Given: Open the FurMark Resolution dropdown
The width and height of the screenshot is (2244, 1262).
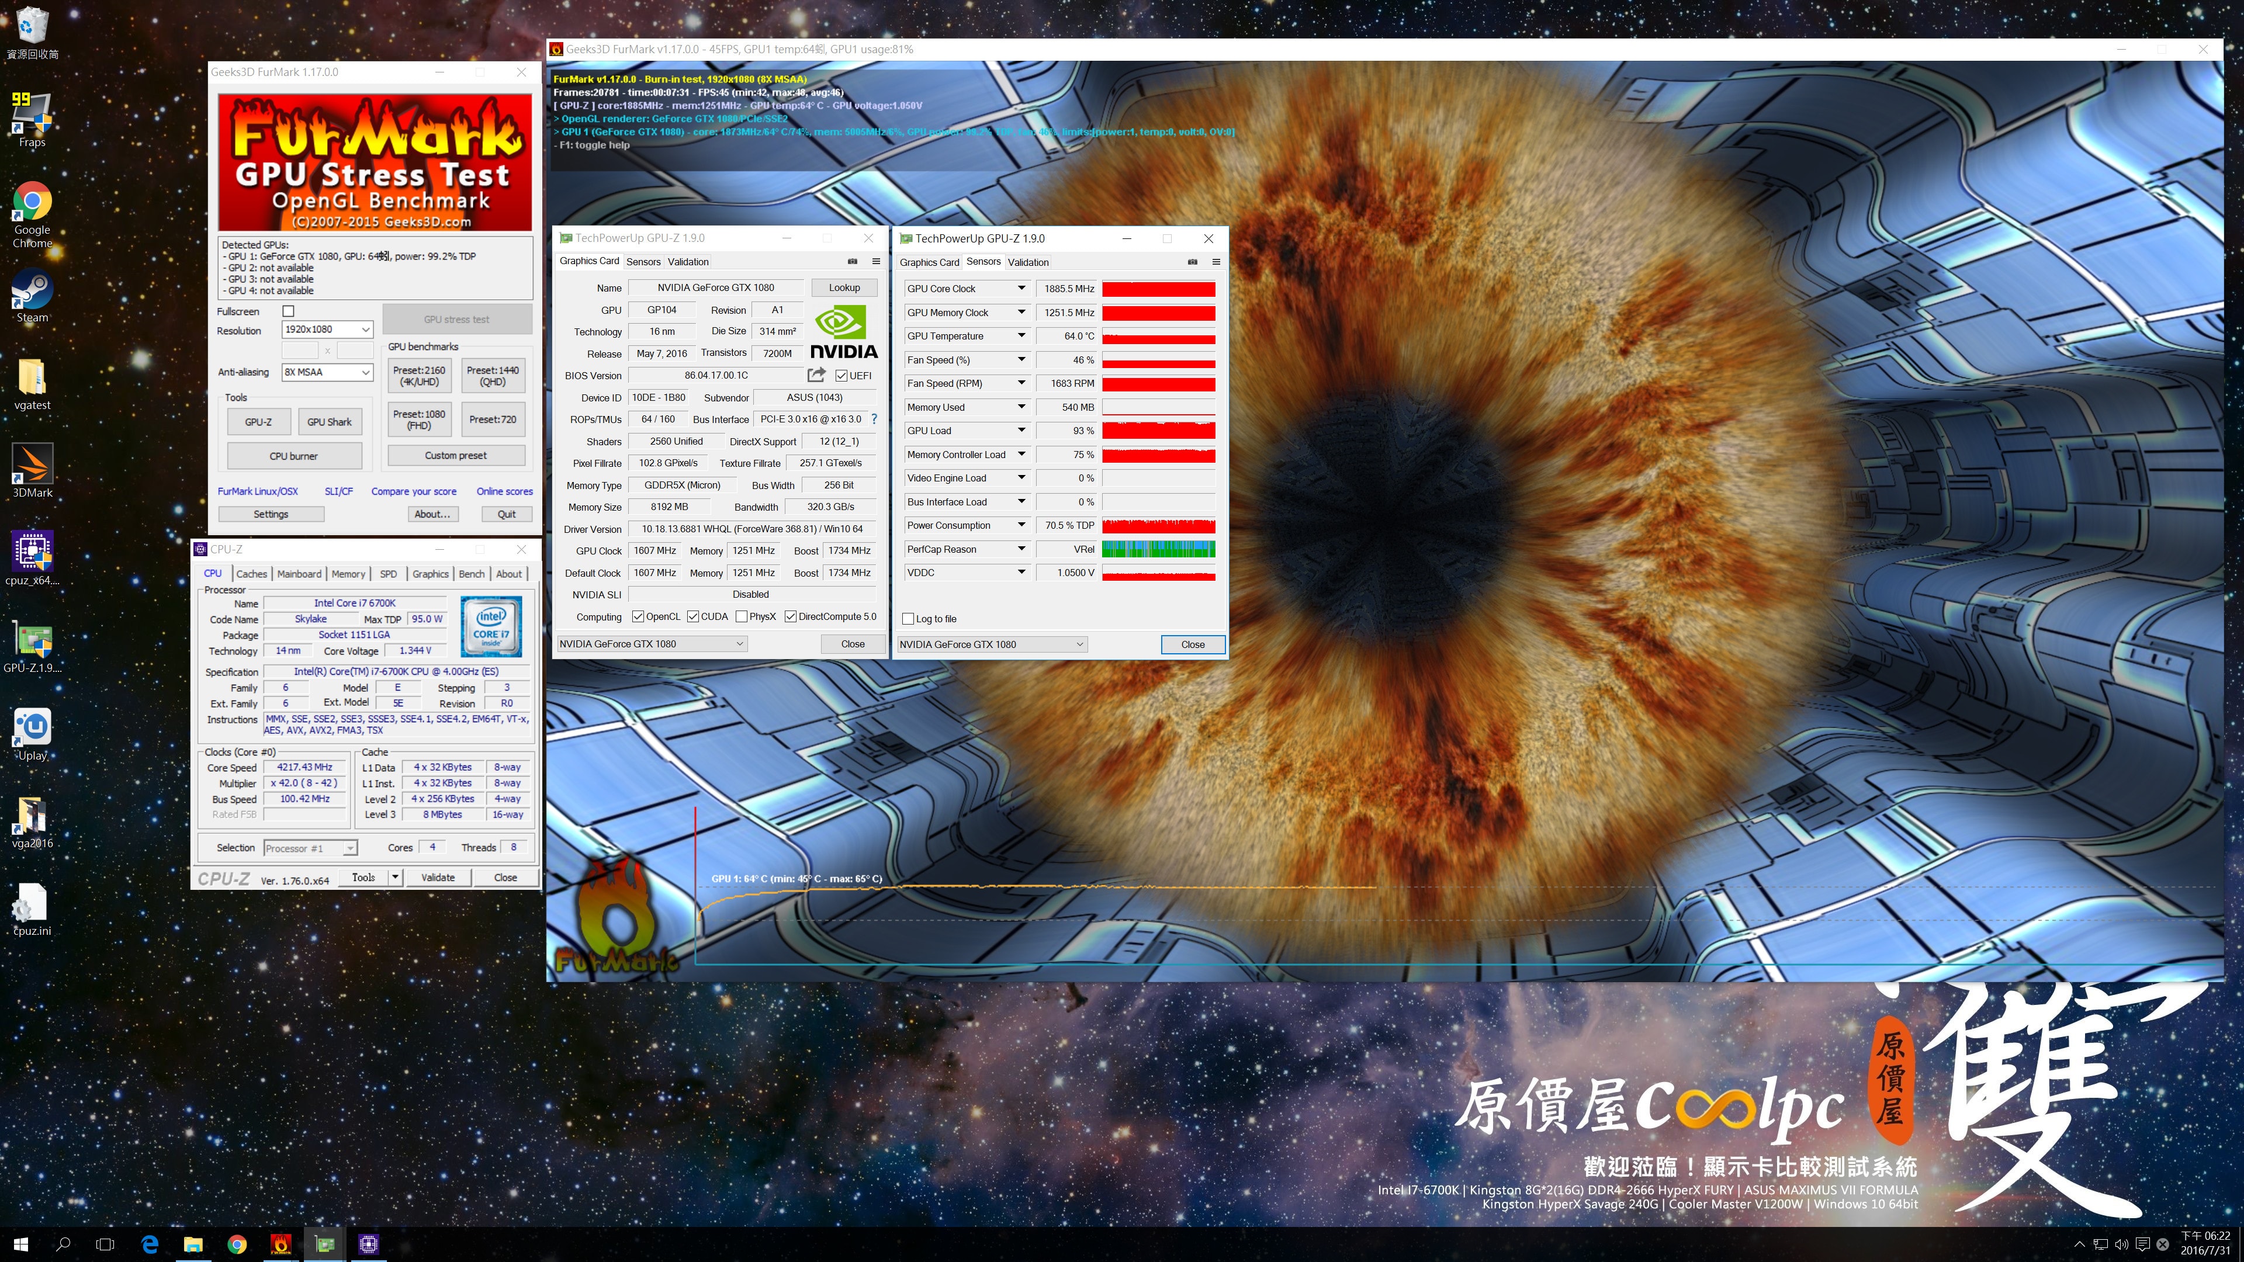Looking at the screenshot, I should 327,330.
